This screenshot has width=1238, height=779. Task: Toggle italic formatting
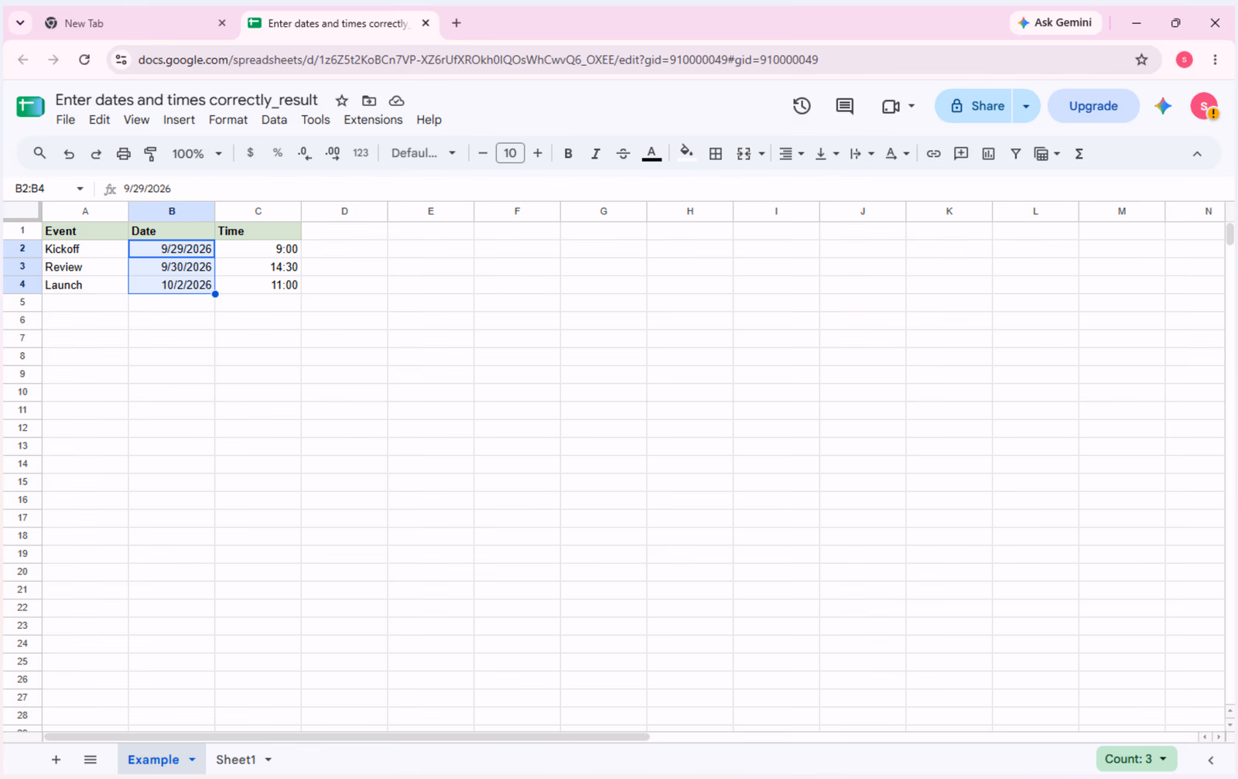point(595,154)
